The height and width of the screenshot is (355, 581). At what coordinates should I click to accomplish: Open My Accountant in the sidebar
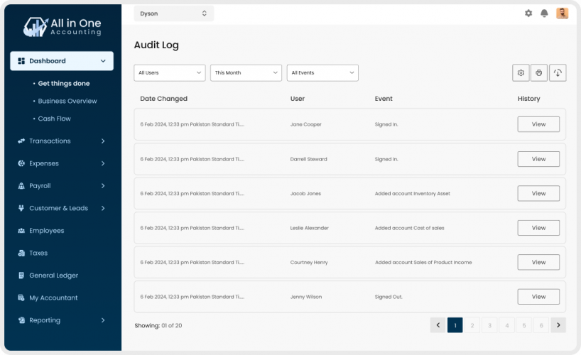coord(53,297)
